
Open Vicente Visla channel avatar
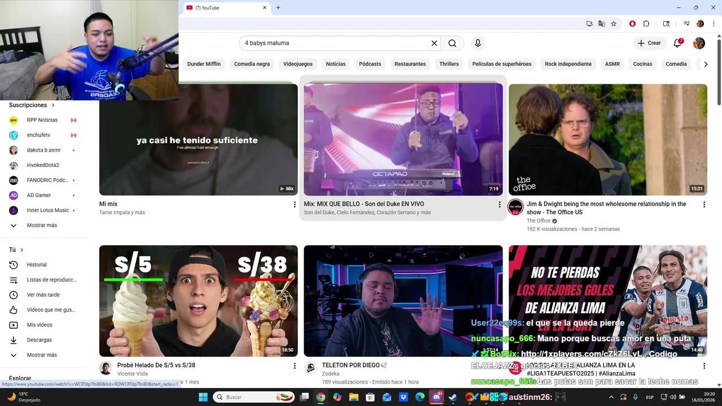[x=105, y=368]
